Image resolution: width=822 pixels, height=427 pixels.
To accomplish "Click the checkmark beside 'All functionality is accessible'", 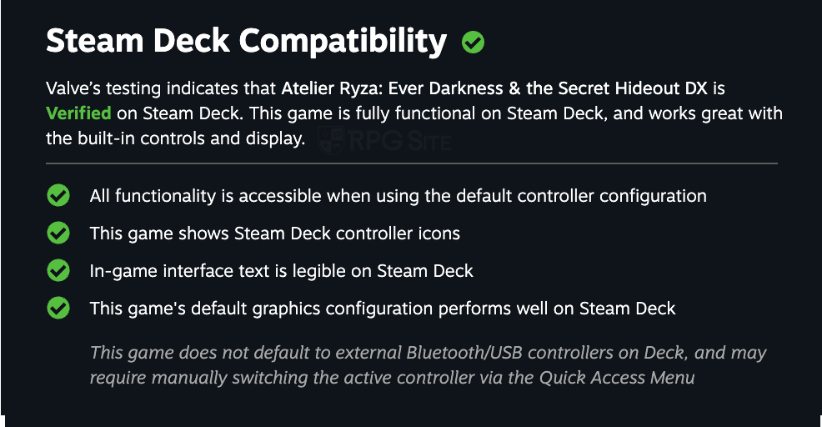I will coord(58,196).
